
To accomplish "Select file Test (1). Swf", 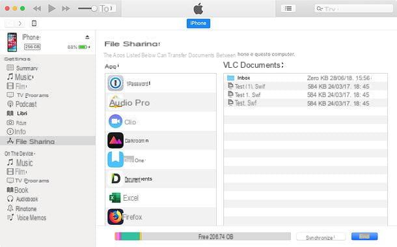I will (305, 86).
